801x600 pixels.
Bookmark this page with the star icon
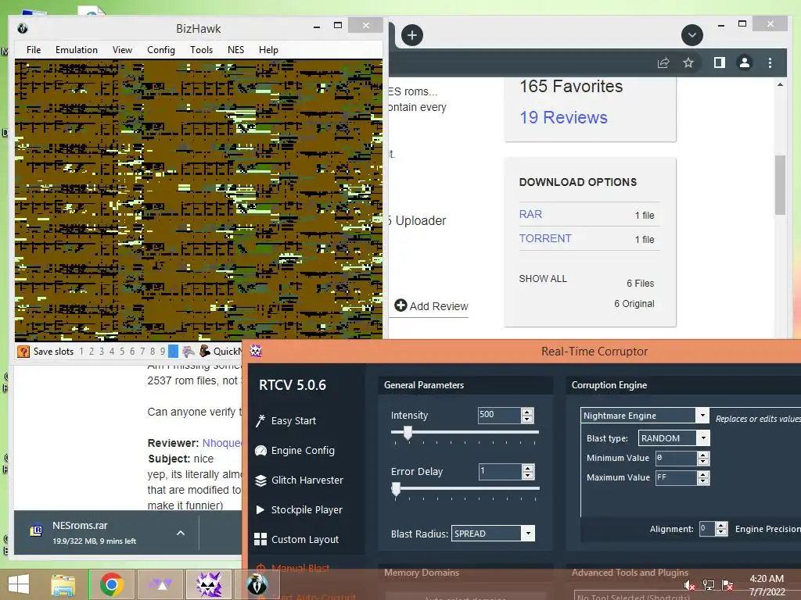tap(688, 62)
